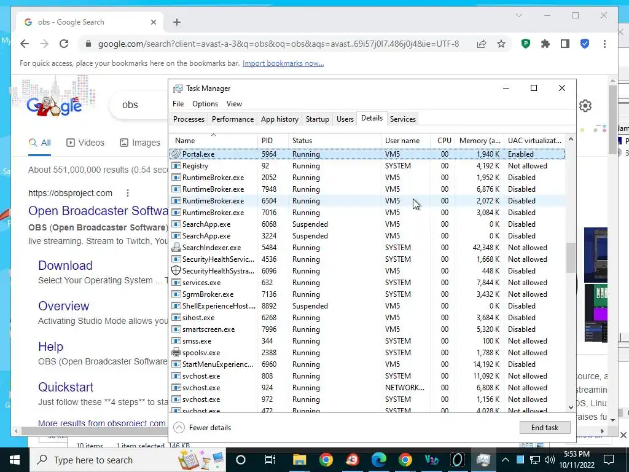Open the Open Broadcaster Software result link

(x=98, y=211)
